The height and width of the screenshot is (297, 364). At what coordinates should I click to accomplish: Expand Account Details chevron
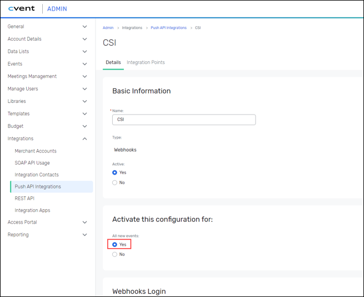click(x=84, y=39)
